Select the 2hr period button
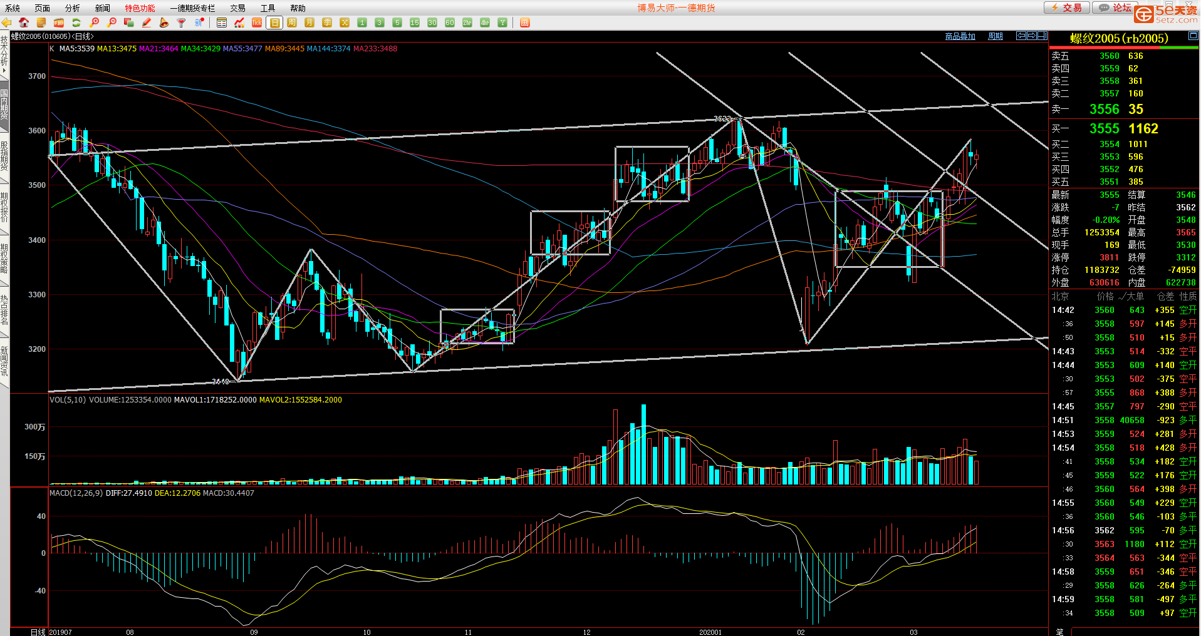The height and width of the screenshot is (636, 1201). pyautogui.click(x=467, y=23)
